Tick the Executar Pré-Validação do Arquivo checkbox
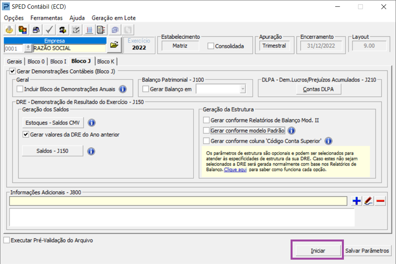396x264 pixels. click(6, 240)
